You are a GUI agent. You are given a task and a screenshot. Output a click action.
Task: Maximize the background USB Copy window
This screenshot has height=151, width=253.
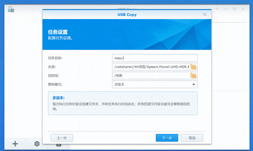pyautogui.click(x=234, y=9)
